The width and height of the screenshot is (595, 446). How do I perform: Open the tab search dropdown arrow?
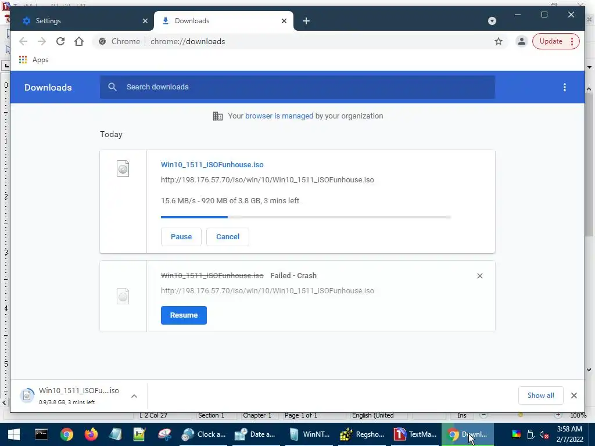click(x=492, y=21)
